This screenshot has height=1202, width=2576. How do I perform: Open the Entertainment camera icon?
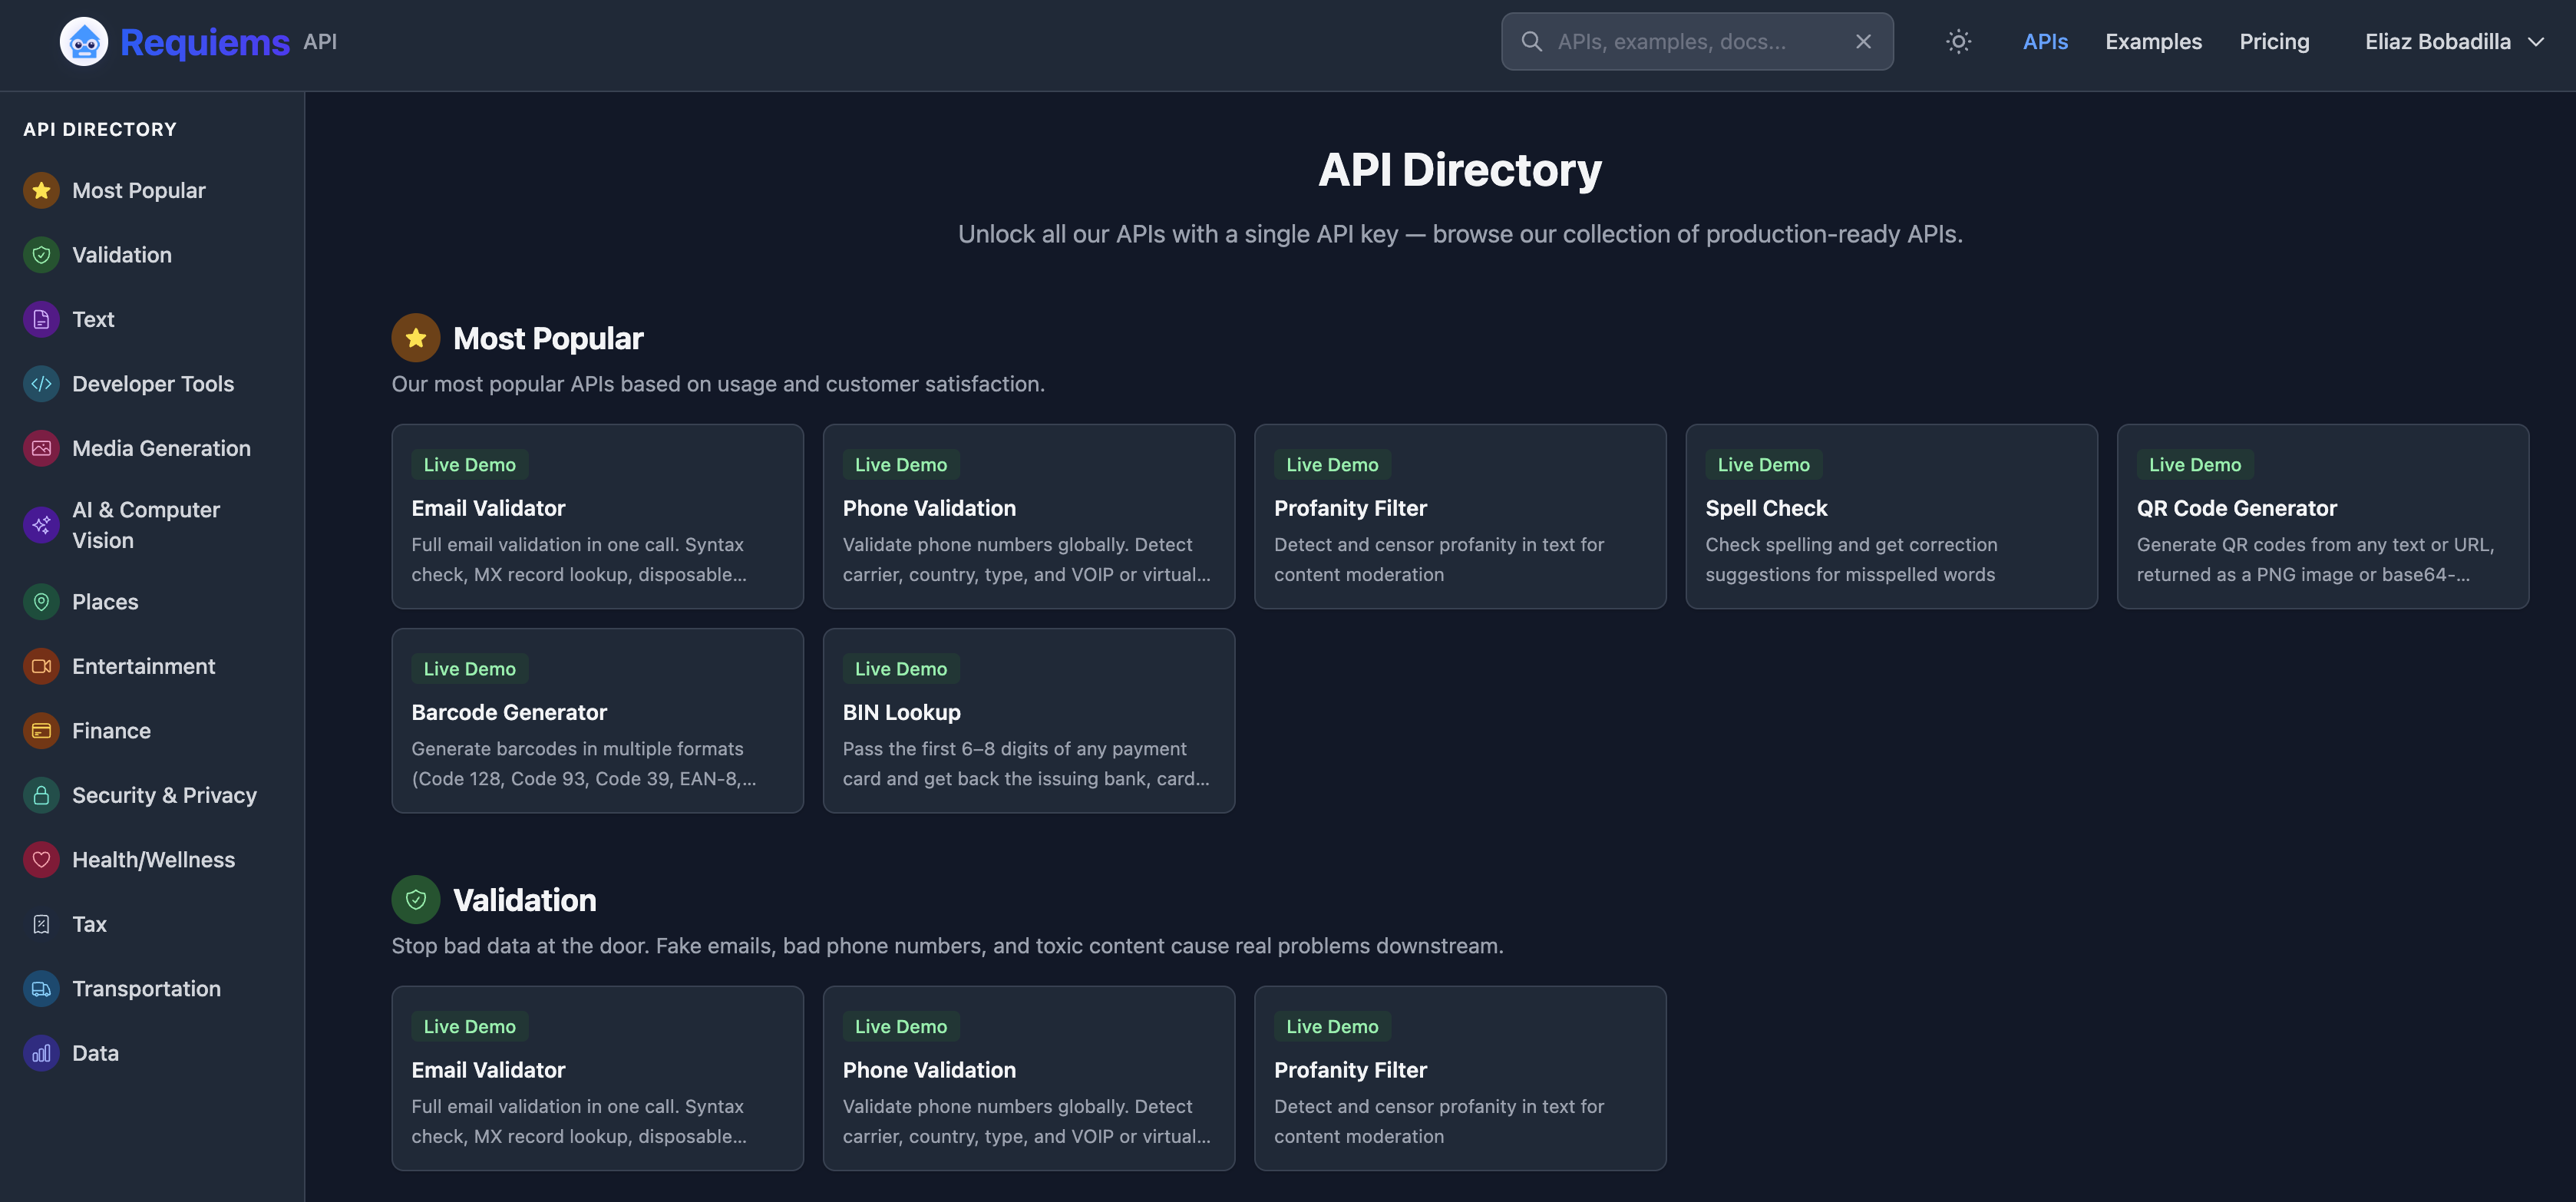(x=41, y=666)
